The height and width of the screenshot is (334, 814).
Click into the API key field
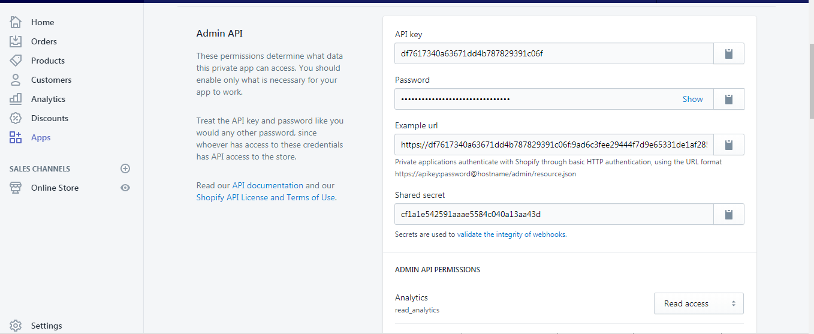(x=554, y=53)
